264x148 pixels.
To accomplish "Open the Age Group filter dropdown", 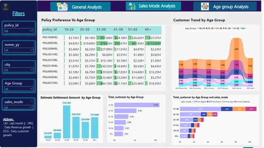I will coord(19,89).
